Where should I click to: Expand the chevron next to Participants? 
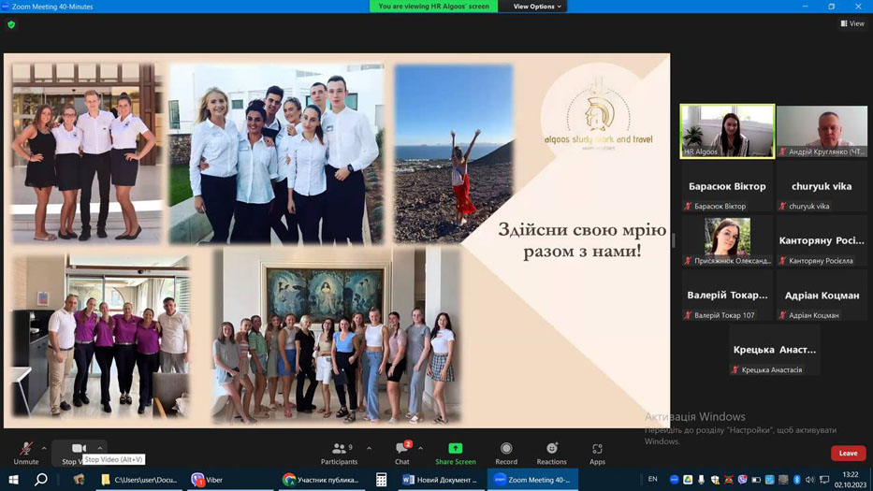[x=369, y=448]
